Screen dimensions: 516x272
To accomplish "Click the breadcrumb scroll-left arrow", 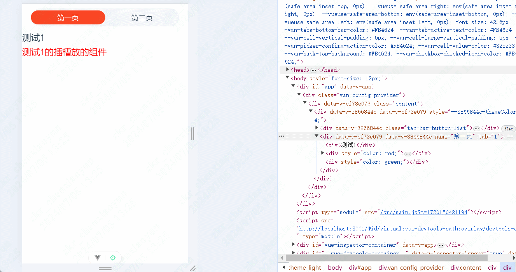I will pos(283,267).
